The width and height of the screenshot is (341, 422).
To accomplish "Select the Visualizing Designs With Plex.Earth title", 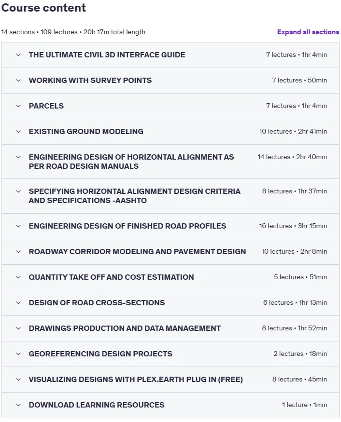I will tap(136, 380).
